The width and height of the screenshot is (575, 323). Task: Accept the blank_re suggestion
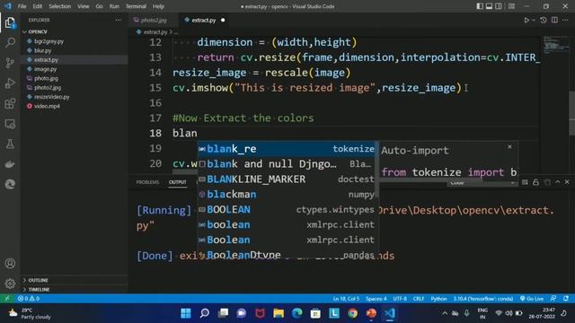(286, 149)
